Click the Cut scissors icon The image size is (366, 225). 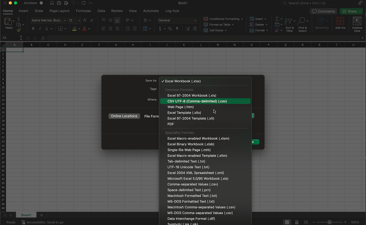(18, 19)
